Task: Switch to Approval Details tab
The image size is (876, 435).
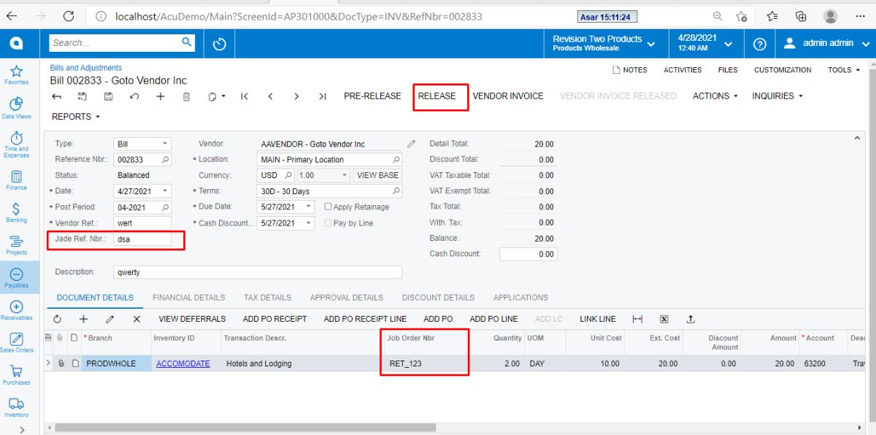Action: coord(346,298)
